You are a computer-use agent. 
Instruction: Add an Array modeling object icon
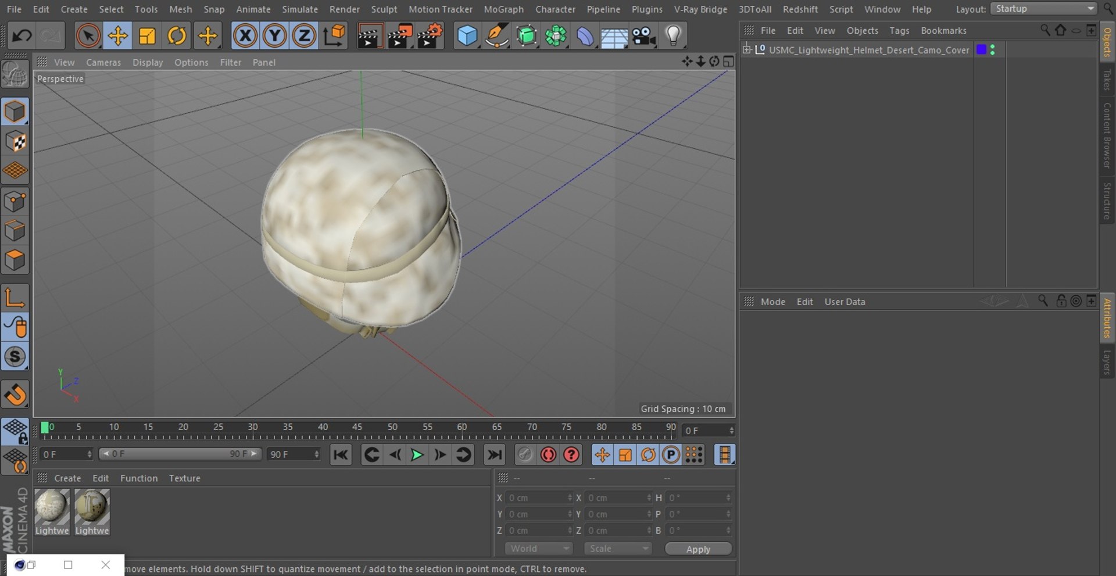[x=556, y=36]
